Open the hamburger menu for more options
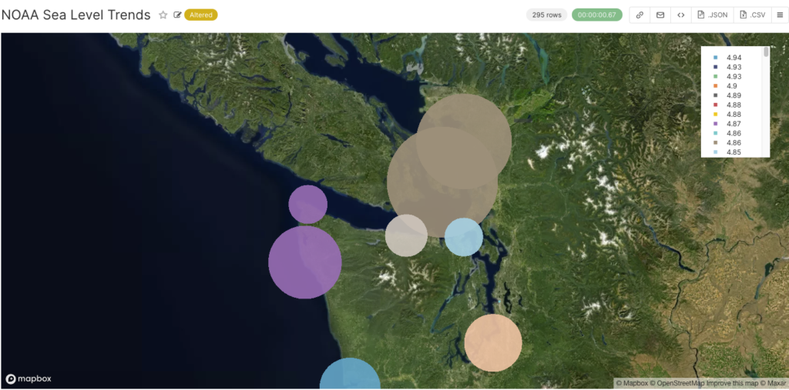Viewport: 789px width, 390px height. tap(780, 15)
